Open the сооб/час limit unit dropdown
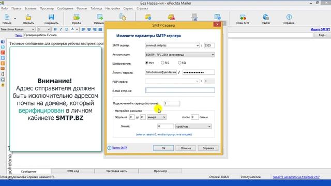Viewport: 331px width, 186px height. point(193,127)
